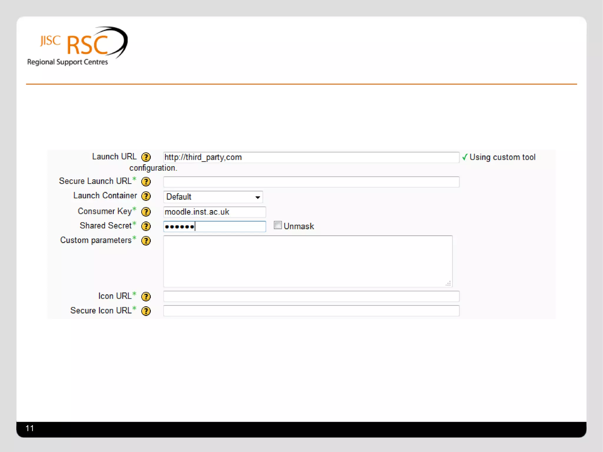Click the 'Regional Support Centres' text

(x=67, y=62)
